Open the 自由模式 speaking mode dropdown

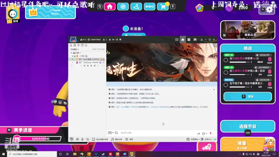coord(75,49)
